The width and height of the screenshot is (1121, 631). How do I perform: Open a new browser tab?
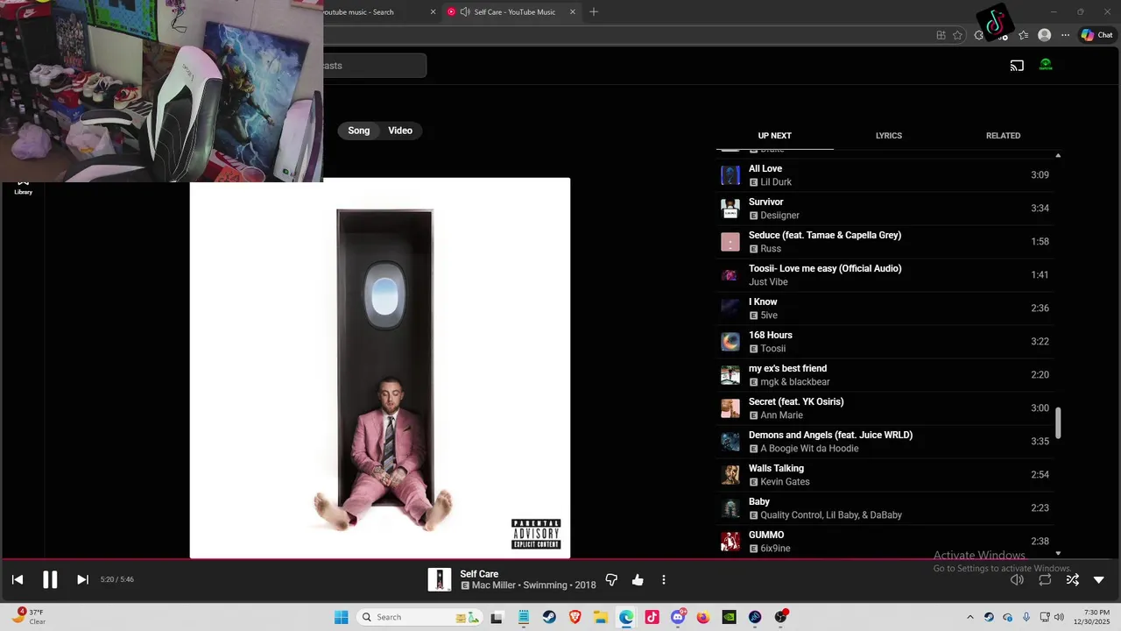594,12
